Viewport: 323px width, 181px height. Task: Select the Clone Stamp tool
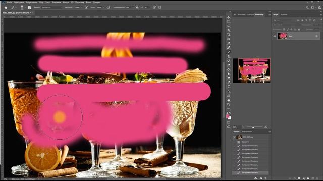[x=229, y=56]
